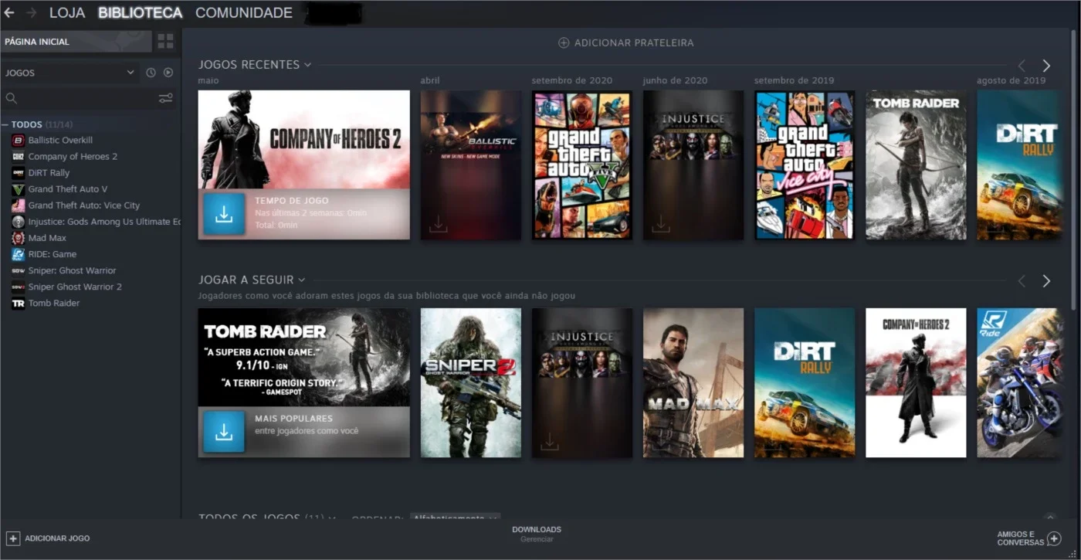The height and width of the screenshot is (560, 1081).
Task: Click the 'abril' date label
Action: 430,80
